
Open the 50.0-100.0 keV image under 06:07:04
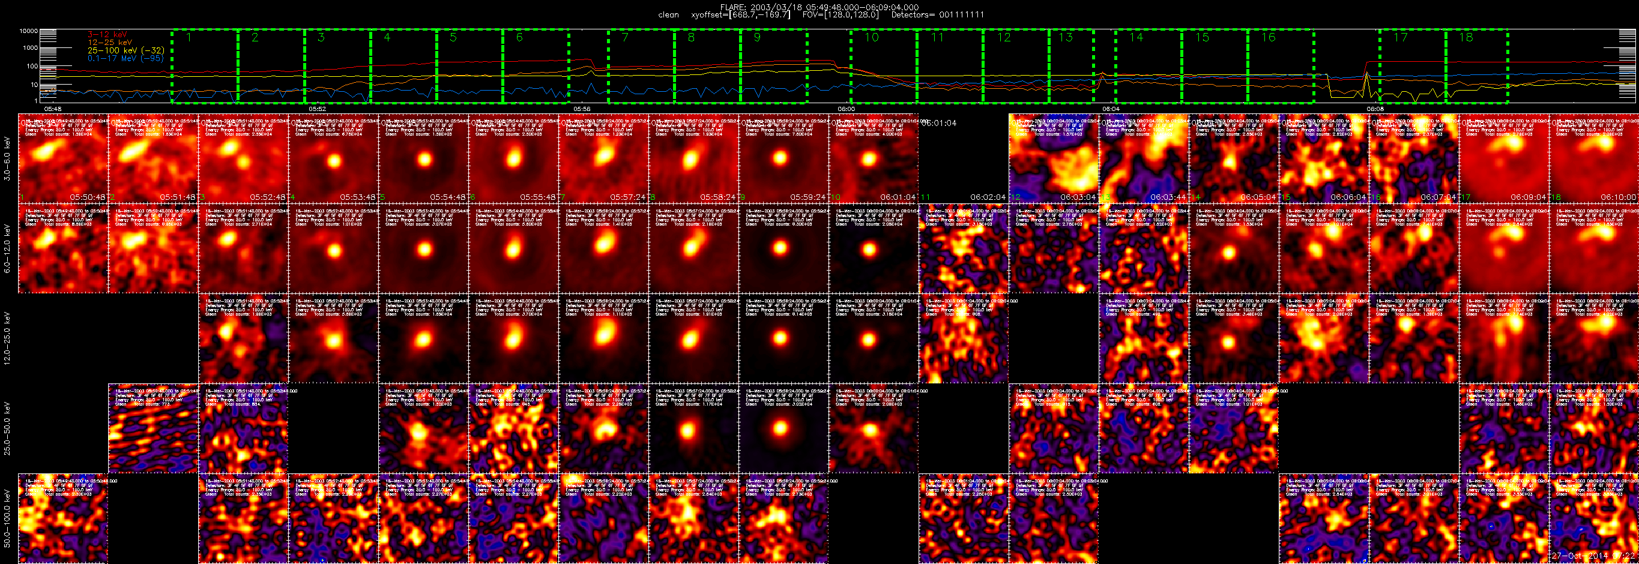coord(1413,518)
